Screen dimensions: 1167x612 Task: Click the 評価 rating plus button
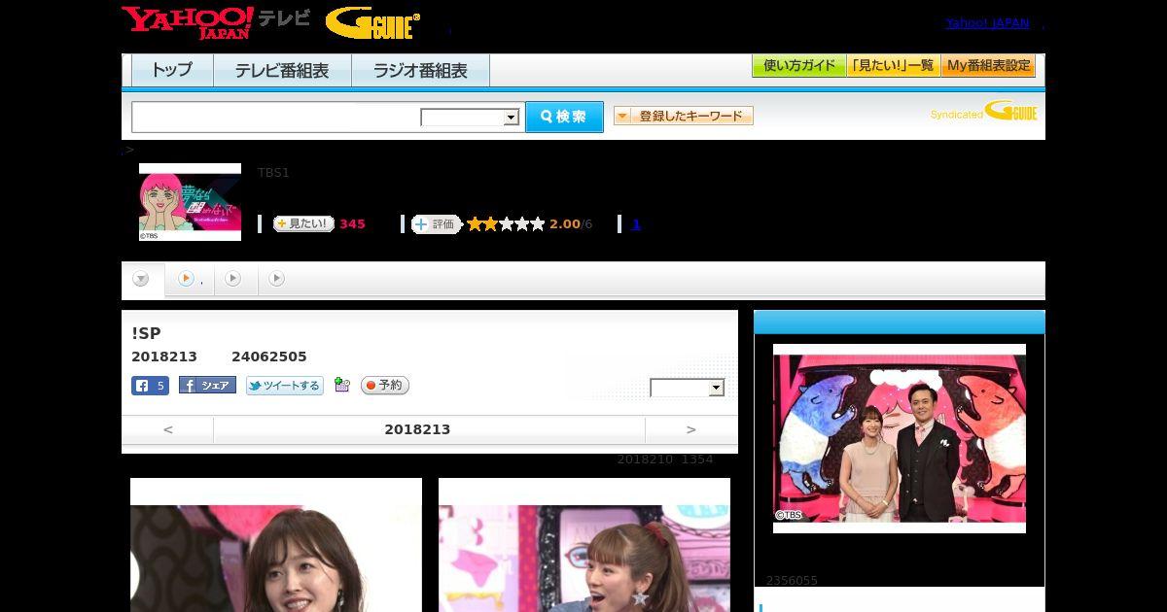[436, 224]
